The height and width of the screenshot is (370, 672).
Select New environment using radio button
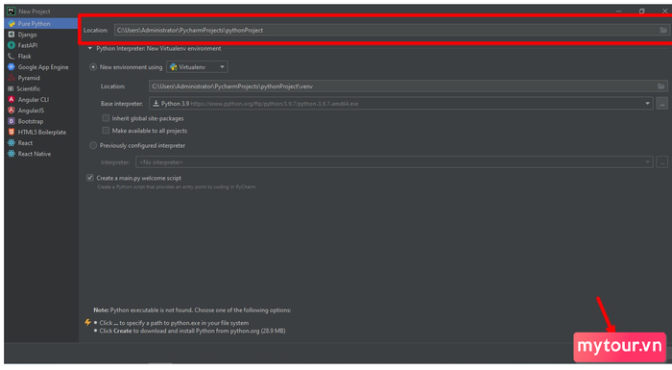93,67
